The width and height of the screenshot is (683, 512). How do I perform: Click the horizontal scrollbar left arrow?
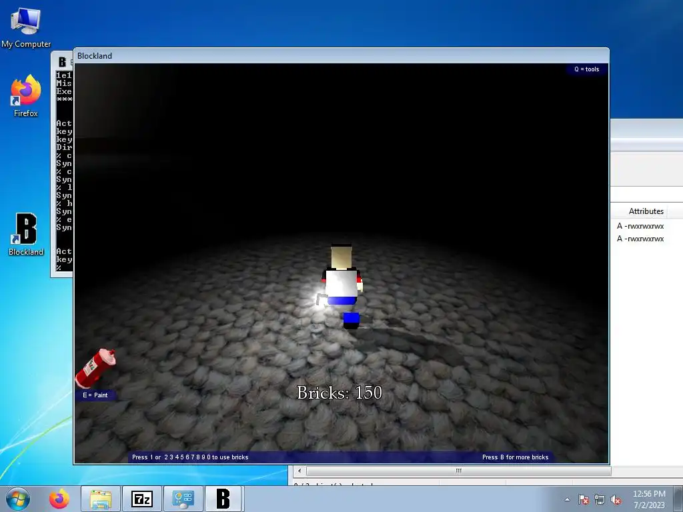[x=299, y=471]
